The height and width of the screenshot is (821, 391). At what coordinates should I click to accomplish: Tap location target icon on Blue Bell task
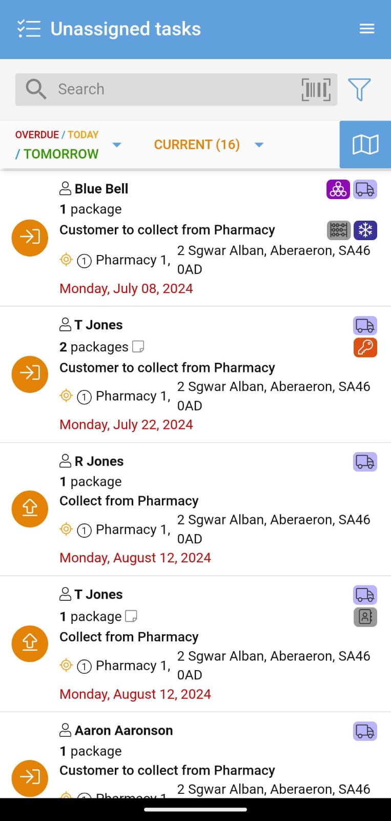[66, 260]
